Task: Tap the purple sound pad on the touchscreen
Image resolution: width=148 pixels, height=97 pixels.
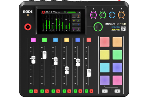Action: click(x=74, y=29)
